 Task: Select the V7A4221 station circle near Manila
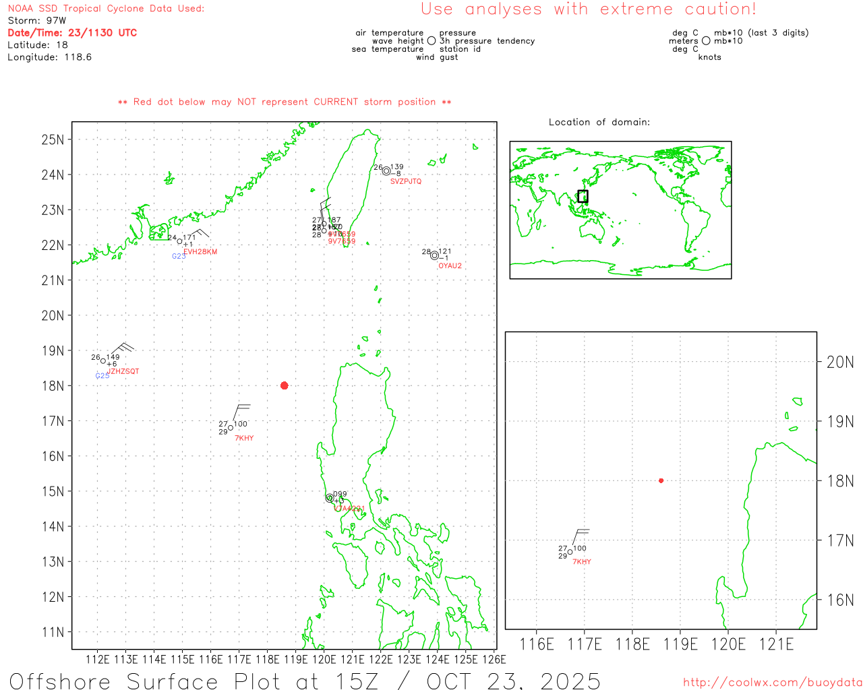pos(330,499)
